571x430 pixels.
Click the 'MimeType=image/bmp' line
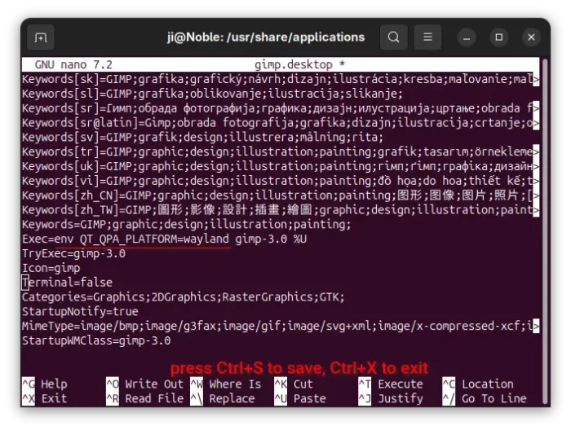pos(281,327)
